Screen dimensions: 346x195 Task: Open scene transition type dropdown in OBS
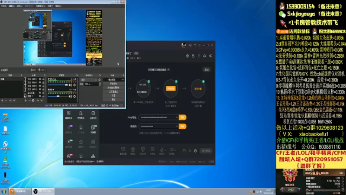(x=89, y=80)
